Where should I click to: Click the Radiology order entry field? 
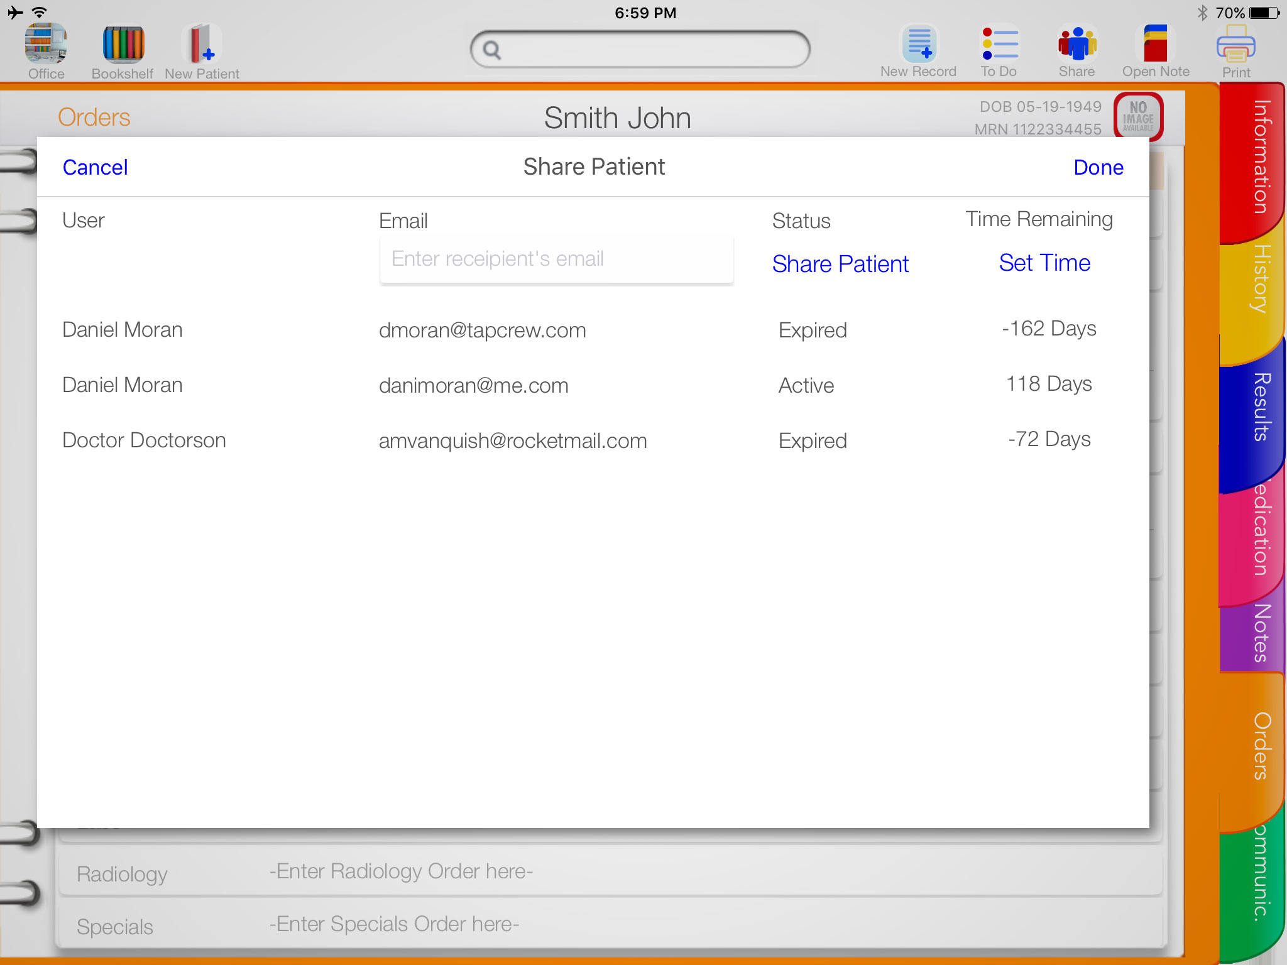coord(611,871)
